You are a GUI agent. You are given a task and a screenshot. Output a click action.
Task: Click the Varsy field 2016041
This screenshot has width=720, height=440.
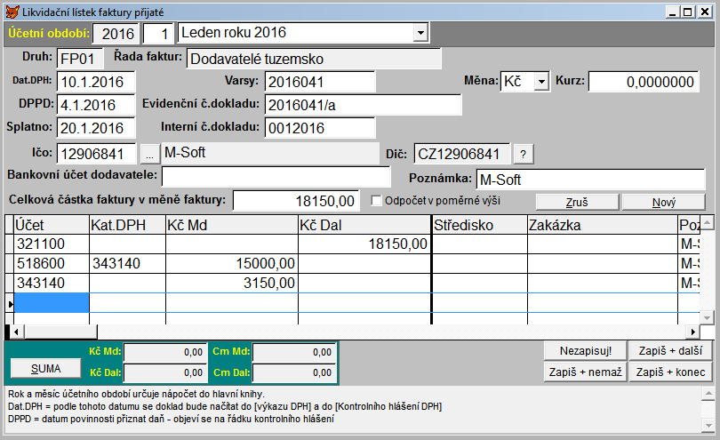click(320, 82)
